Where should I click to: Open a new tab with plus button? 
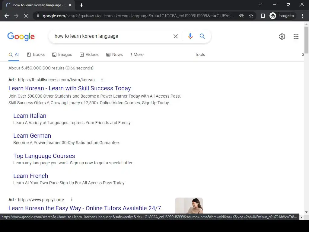(x=81, y=5)
